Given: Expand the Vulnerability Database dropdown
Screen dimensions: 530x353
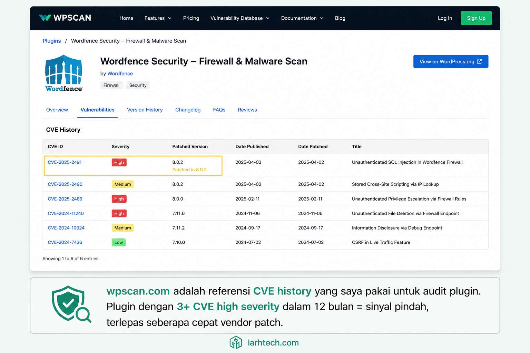Looking at the screenshot, I should click(240, 18).
